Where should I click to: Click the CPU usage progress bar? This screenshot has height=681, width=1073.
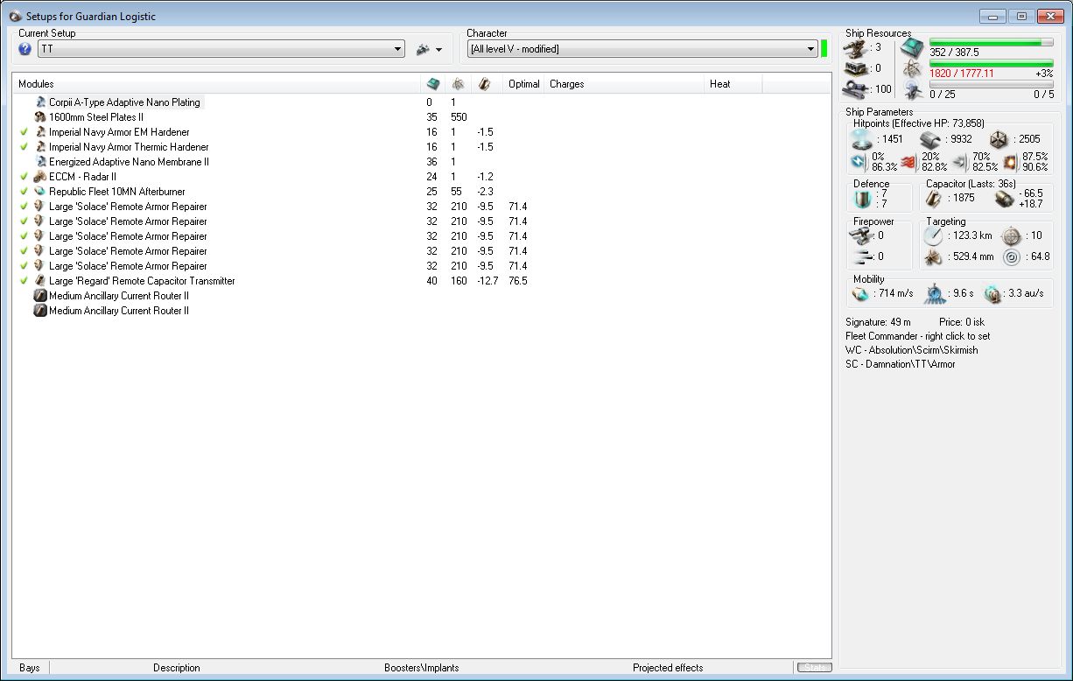tap(992, 42)
